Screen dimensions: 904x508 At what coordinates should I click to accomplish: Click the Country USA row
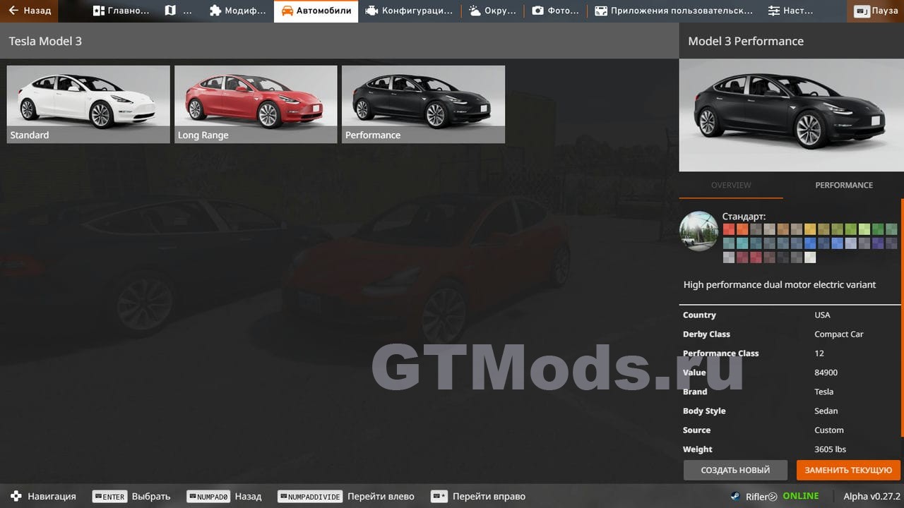(790, 315)
